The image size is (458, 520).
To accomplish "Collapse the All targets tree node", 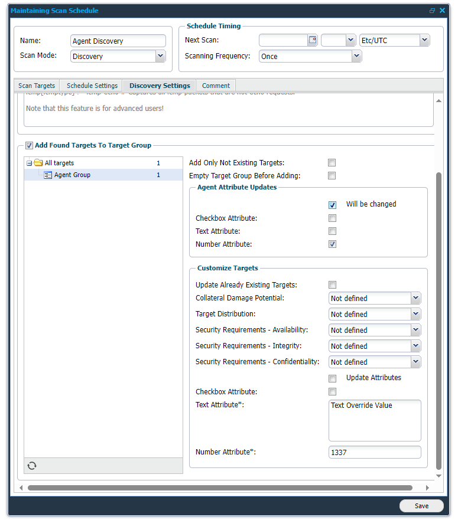I will click(29, 163).
